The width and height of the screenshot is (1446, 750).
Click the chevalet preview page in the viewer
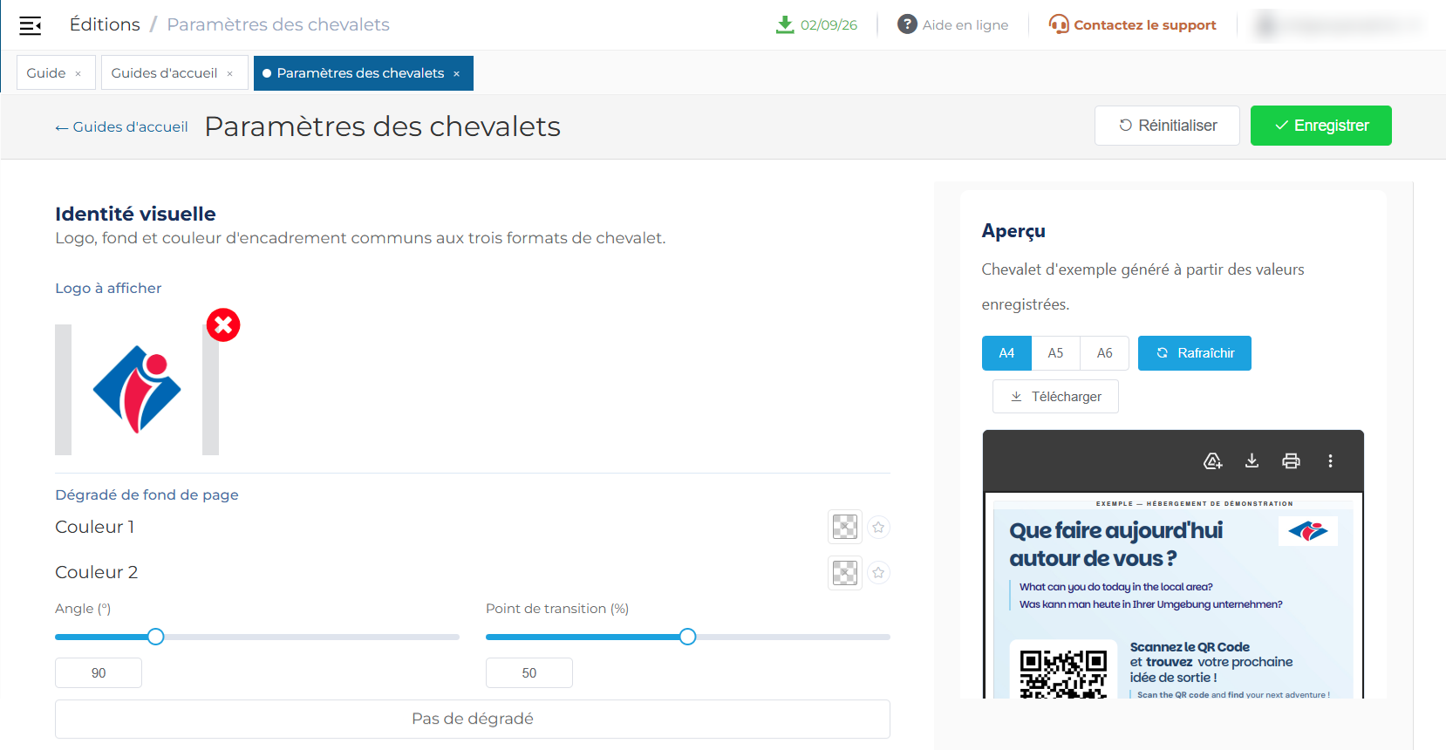[1173, 597]
